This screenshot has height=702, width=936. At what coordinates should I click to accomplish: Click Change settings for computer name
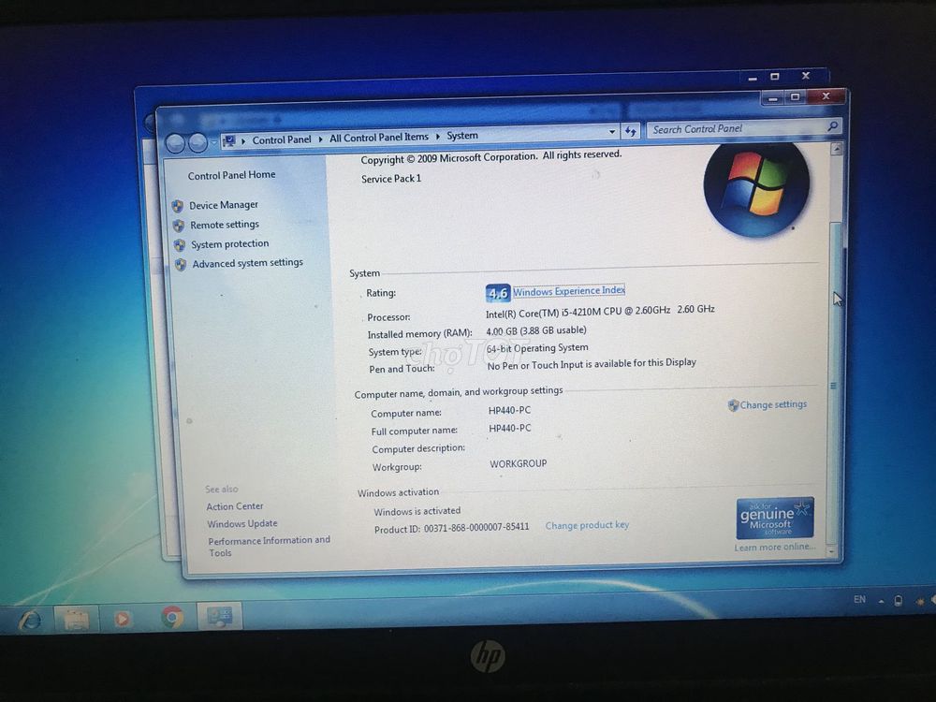773,404
